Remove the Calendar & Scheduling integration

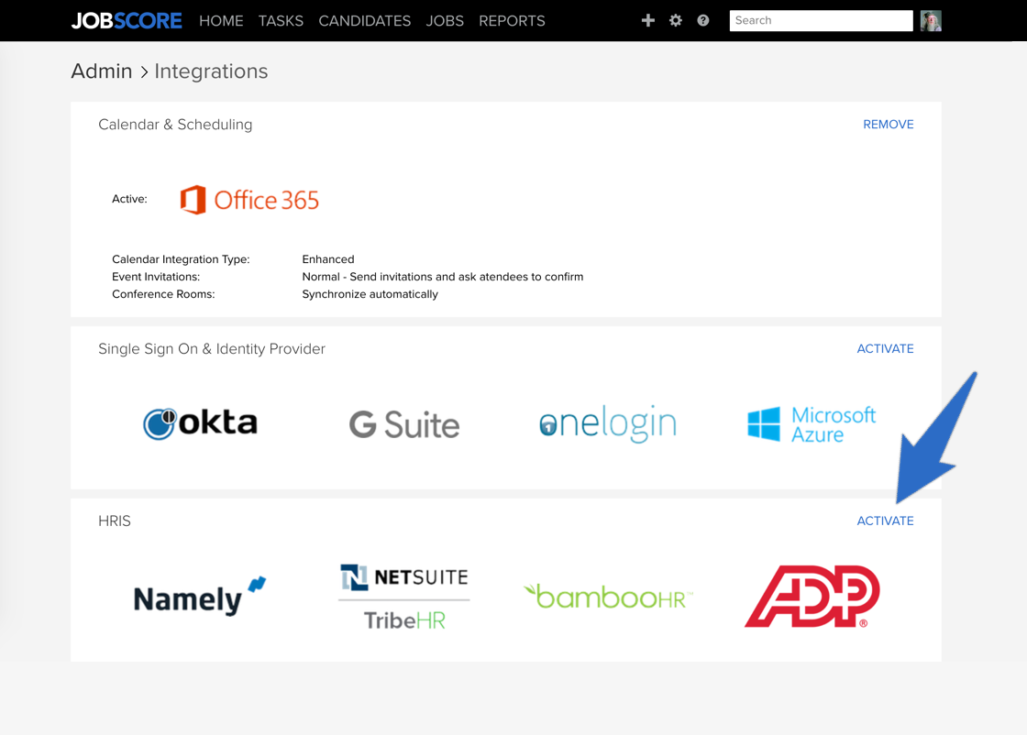[x=889, y=125]
